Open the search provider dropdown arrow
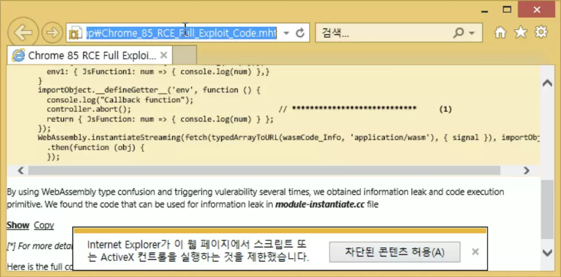561x277 pixels. point(472,33)
